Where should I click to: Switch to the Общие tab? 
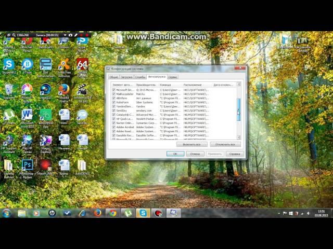(x=113, y=76)
